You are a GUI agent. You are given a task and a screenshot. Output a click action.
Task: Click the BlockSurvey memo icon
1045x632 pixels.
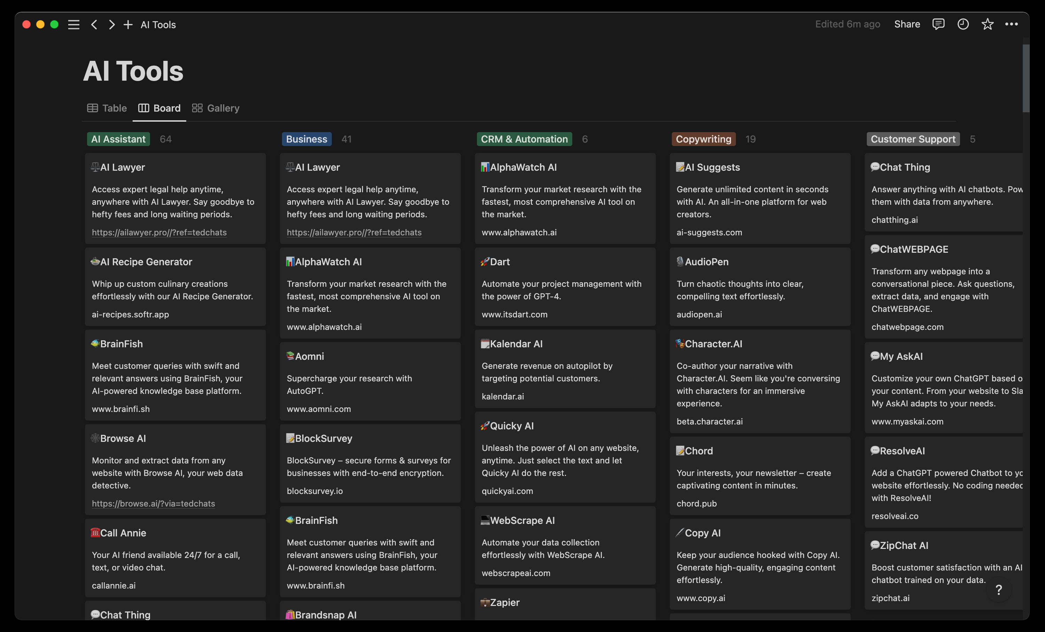coord(291,438)
